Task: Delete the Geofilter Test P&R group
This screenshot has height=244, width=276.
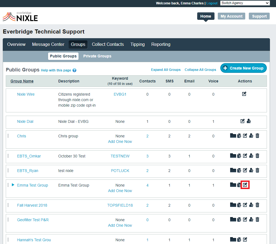Action: point(257,220)
